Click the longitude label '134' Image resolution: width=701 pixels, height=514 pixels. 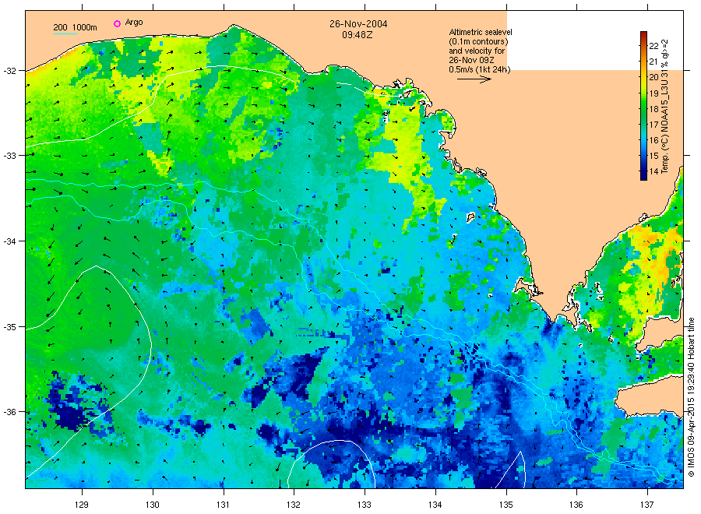[435, 505]
